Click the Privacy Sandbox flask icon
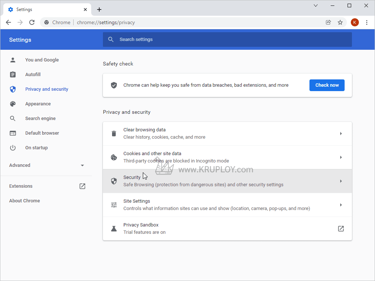The width and height of the screenshot is (375, 281). (x=114, y=229)
